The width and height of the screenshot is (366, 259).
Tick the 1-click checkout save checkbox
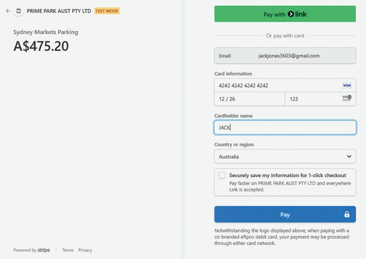222,175
